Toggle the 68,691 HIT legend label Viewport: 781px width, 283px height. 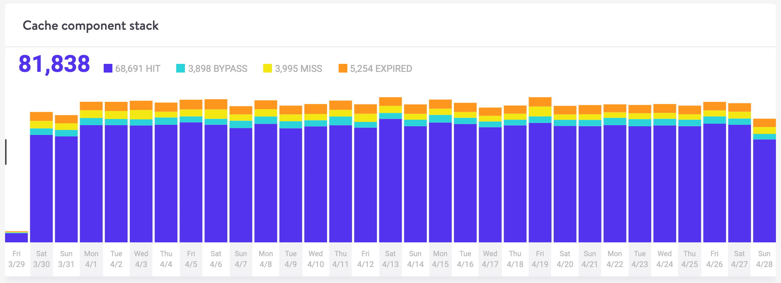point(138,69)
